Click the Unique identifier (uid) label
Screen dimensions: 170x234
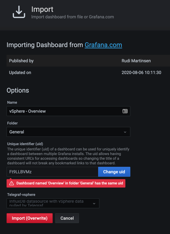(25, 144)
